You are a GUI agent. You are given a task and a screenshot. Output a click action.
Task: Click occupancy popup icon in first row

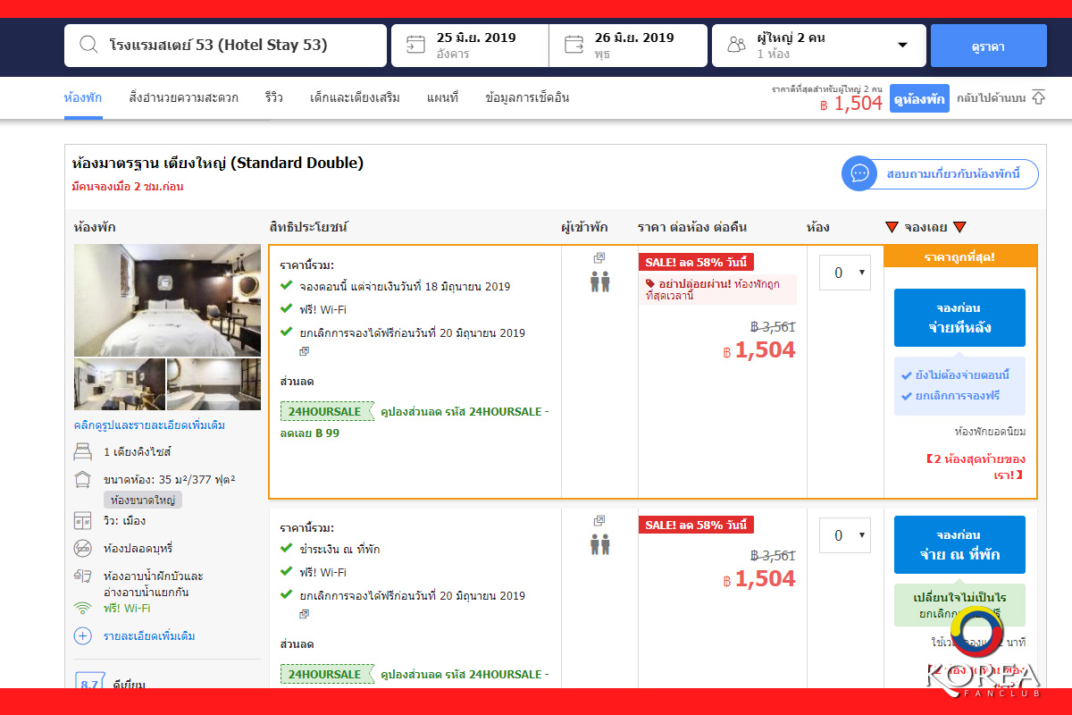pyautogui.click(x=599, y=258)
